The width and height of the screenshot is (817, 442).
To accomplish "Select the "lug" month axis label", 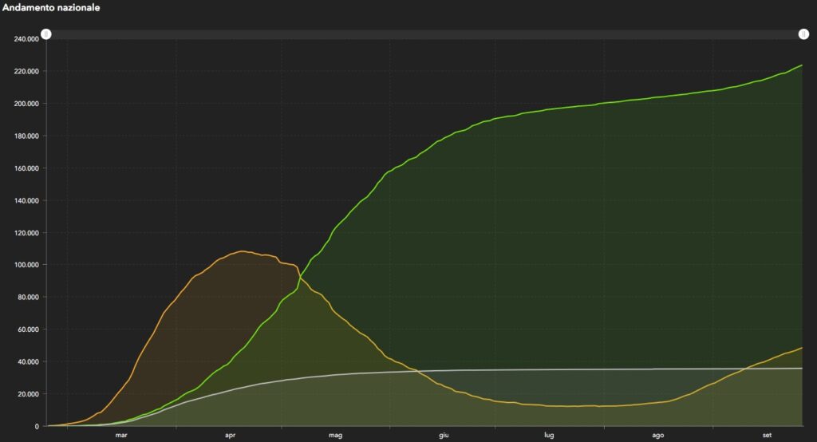I will click(x=549, y=435).
